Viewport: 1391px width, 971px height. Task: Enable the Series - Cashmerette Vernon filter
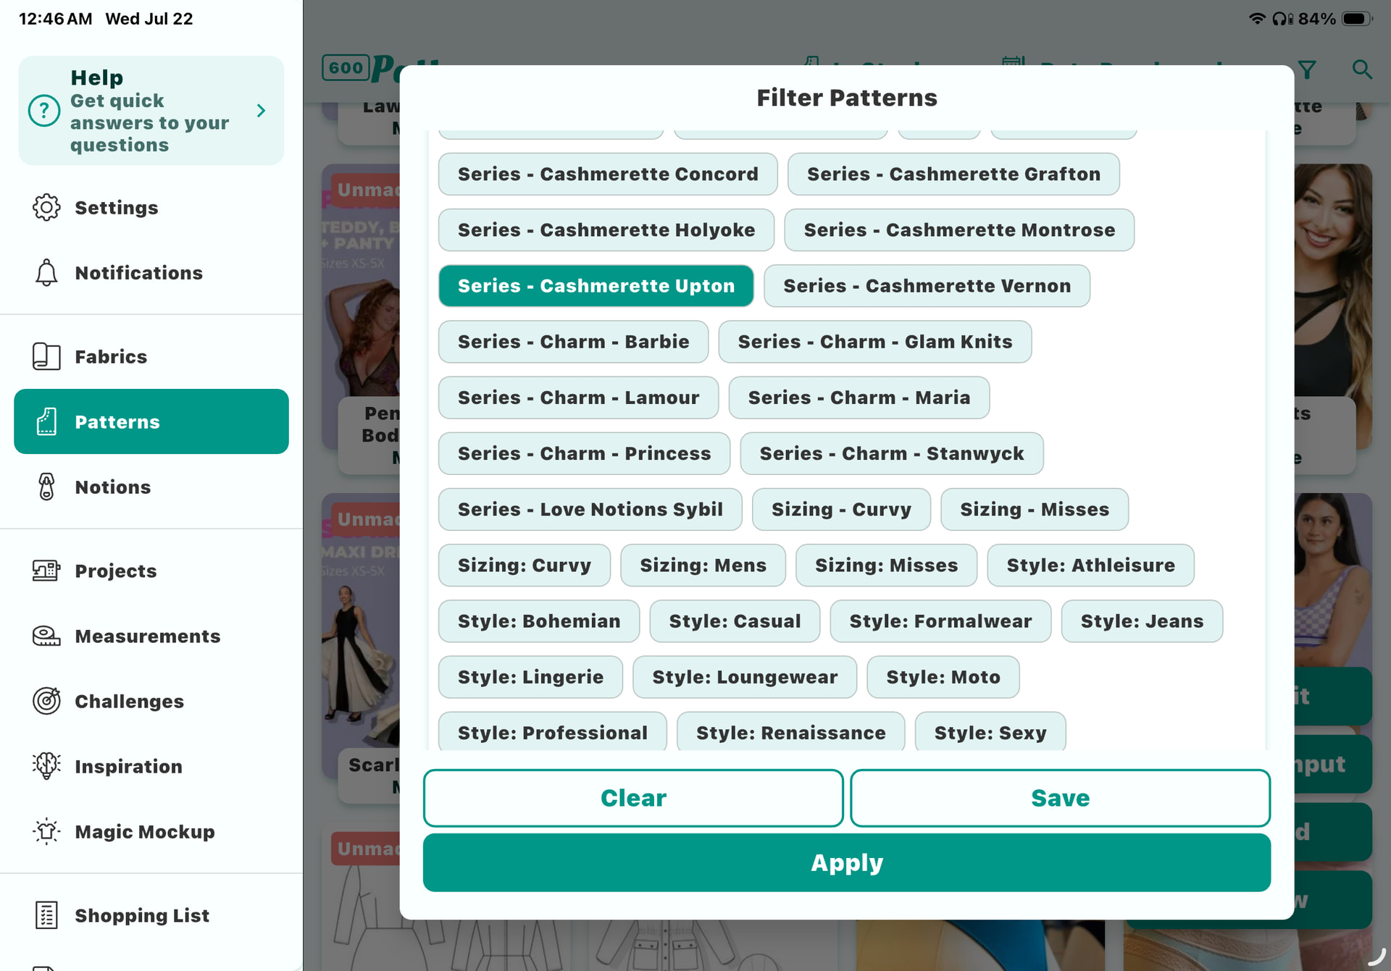(927, 286)
